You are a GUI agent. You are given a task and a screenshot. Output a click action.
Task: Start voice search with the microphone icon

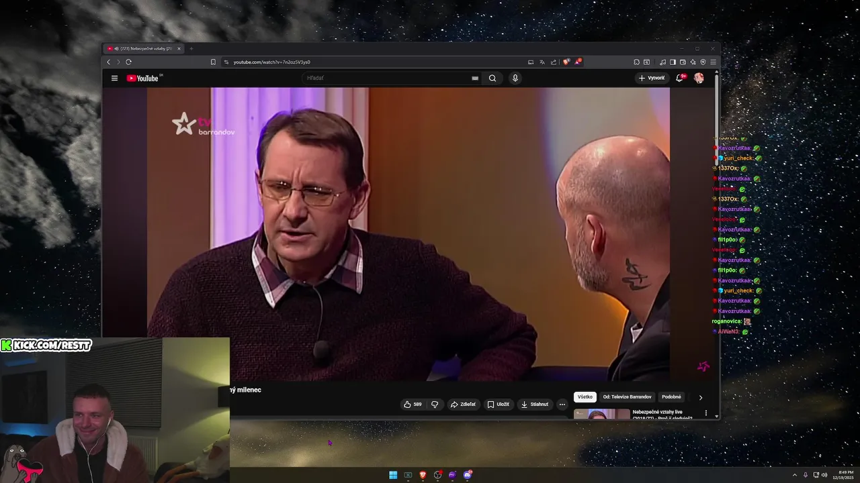click(515, 78)
